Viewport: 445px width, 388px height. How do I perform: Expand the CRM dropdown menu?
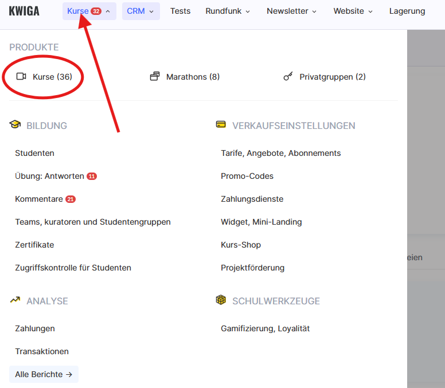140,11
